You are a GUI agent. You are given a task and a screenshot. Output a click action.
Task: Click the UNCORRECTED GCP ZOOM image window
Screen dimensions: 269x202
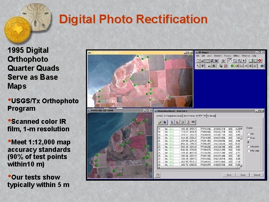coord(140,79)
